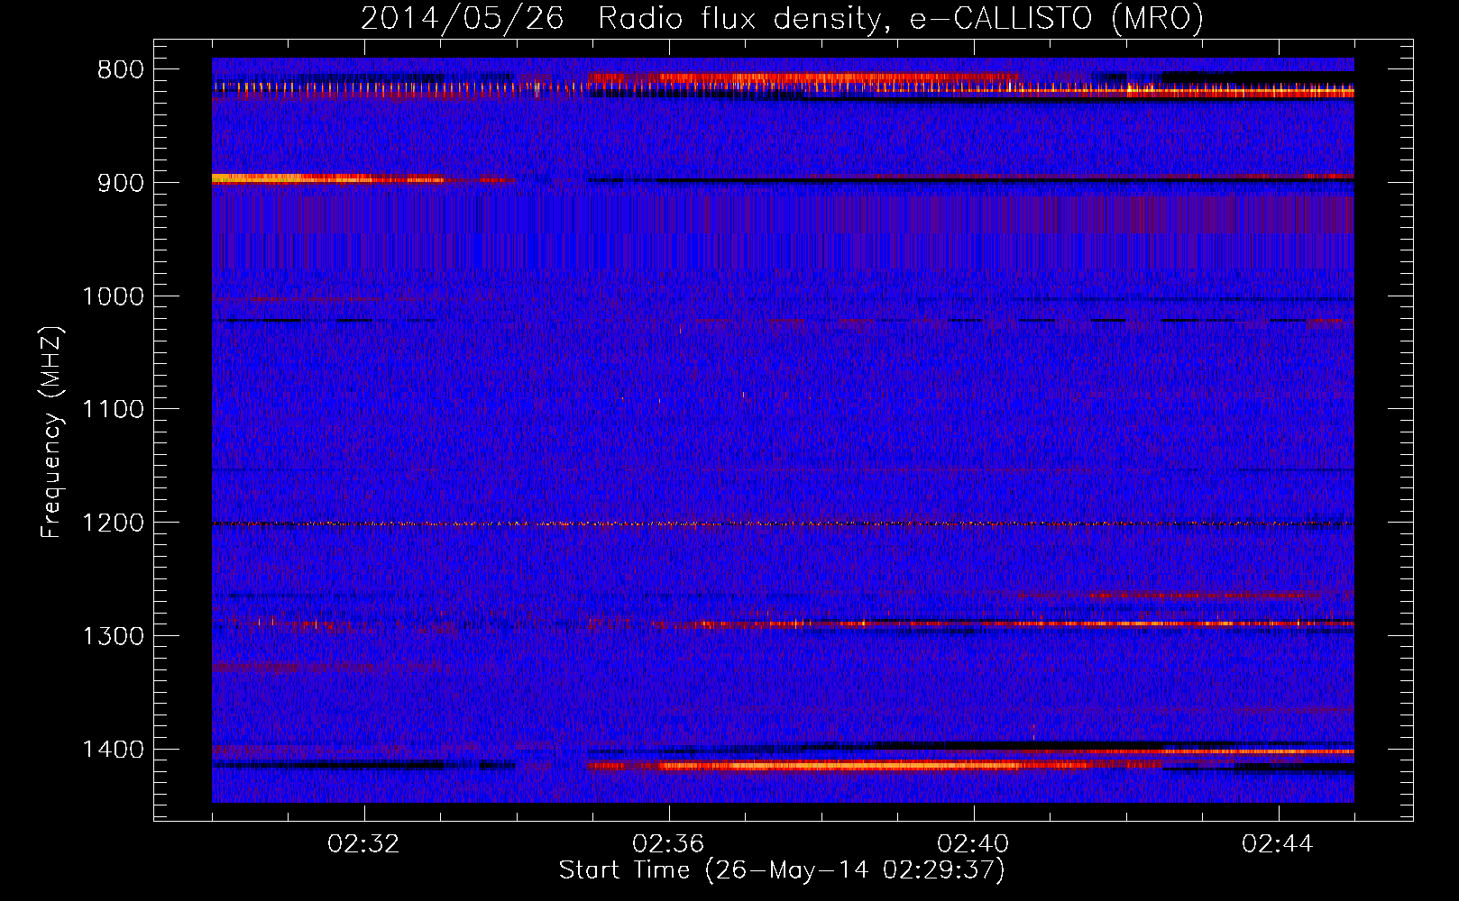Image resolution: width=1459 pixels, height=901 pixels.
Task: Click the 02:44 time tick label
Action: pos(1279,844)
